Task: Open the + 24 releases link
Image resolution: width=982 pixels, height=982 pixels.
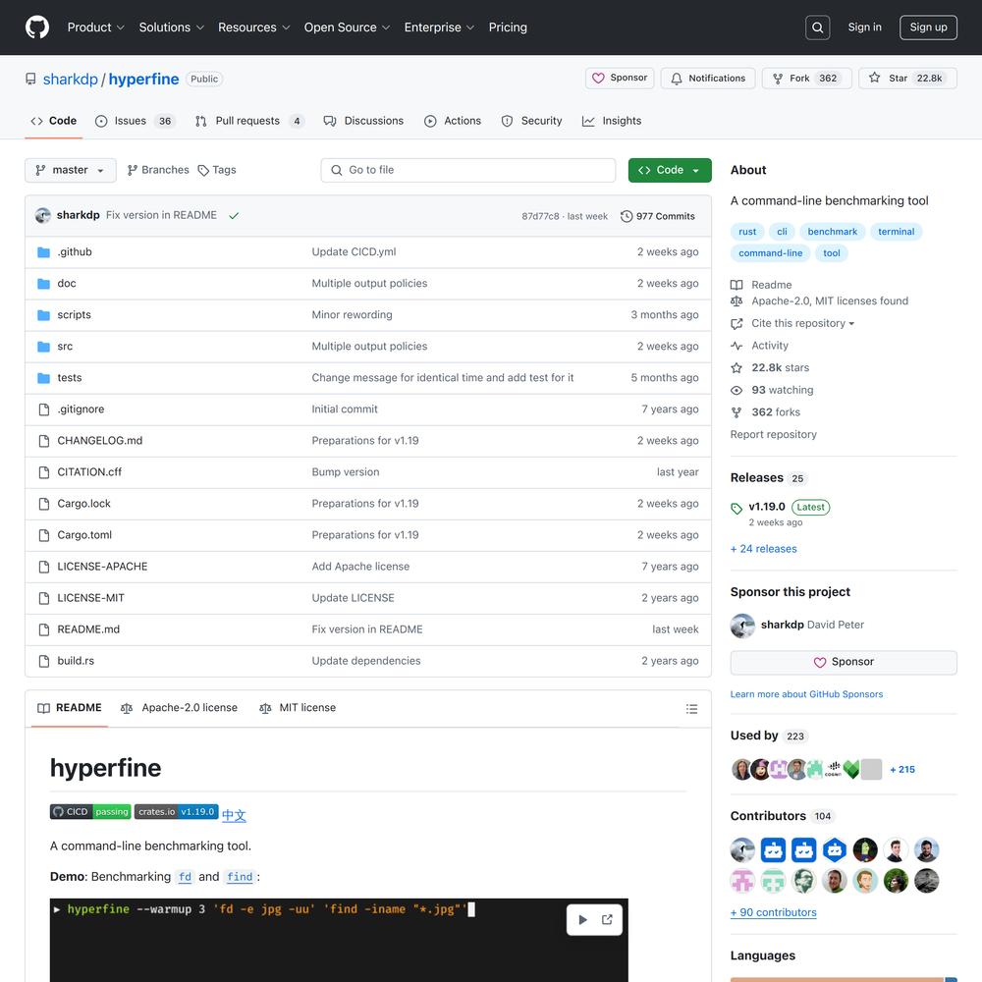Action: 763,549
